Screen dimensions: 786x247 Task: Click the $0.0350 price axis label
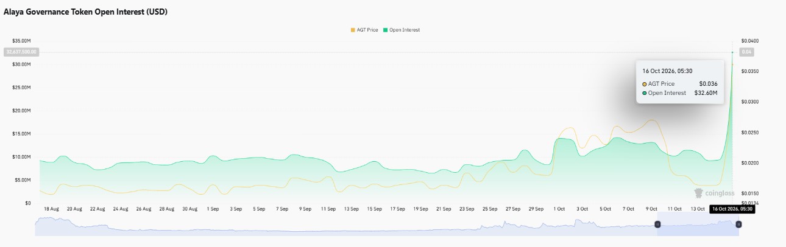[749, 71]
